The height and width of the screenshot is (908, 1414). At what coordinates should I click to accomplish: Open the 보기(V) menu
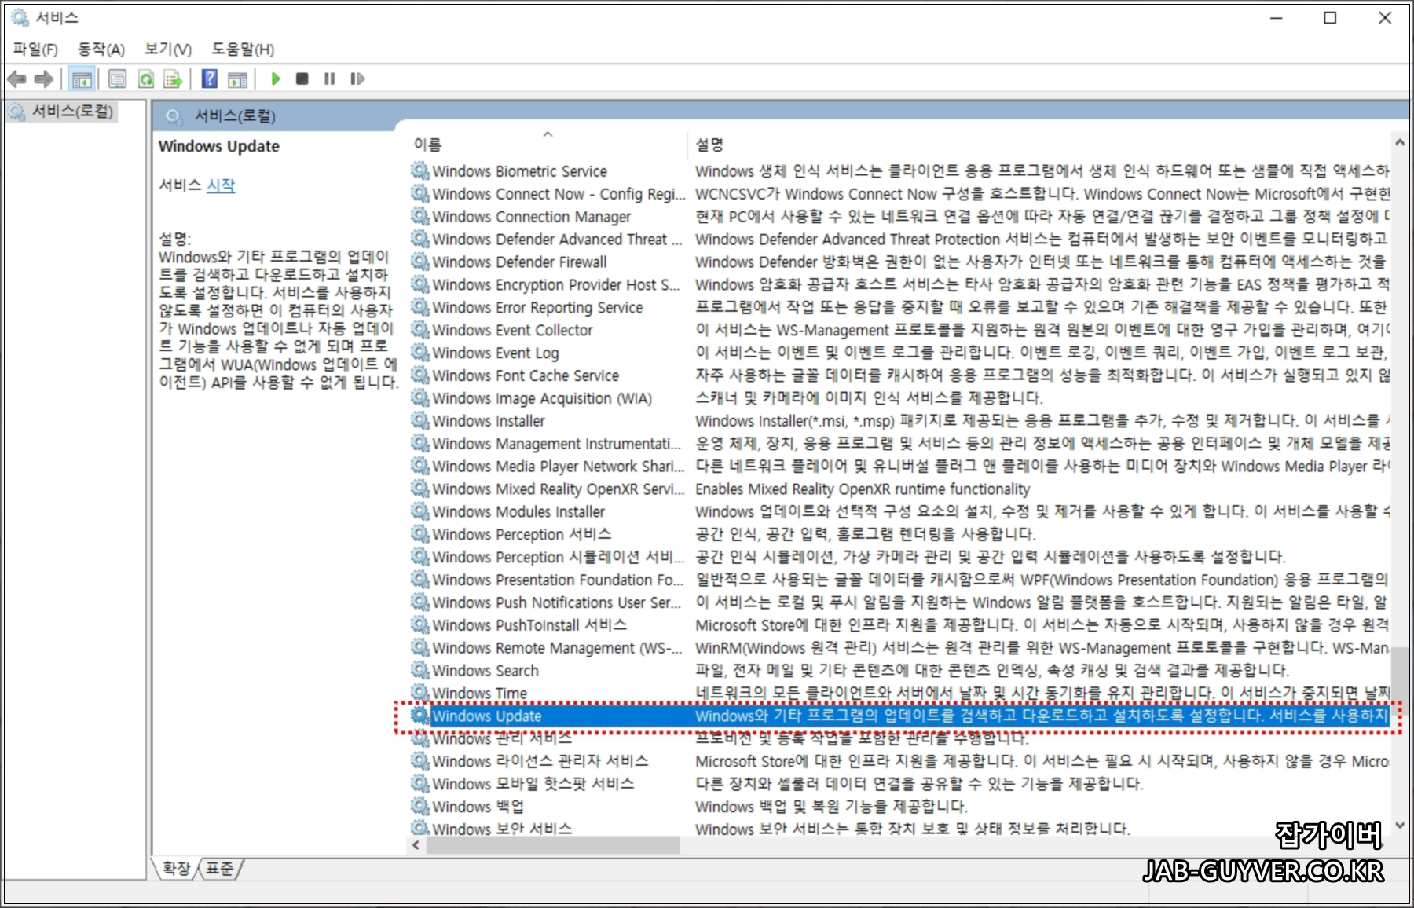click(168, 49)
